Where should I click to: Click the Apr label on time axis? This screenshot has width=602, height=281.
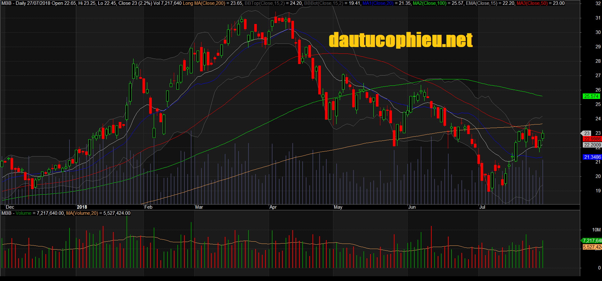(273, 207)
